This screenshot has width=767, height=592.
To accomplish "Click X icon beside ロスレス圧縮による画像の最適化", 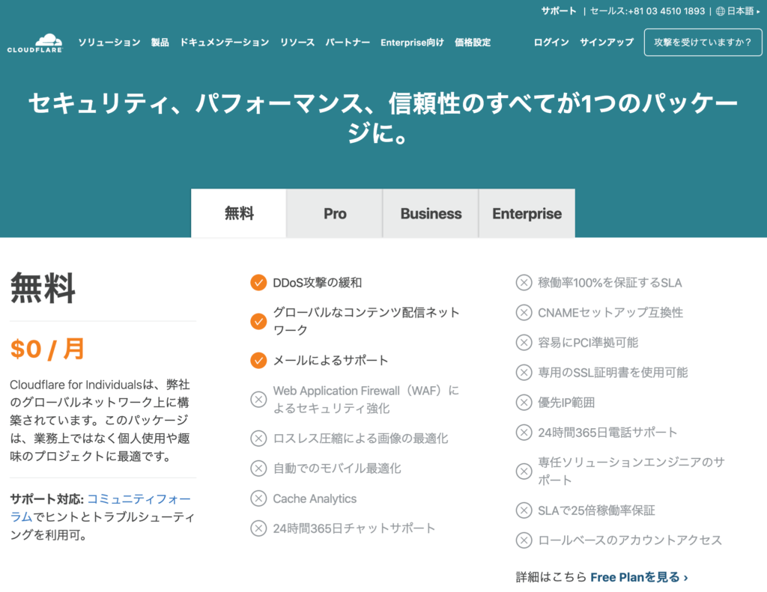I will [258, 438].
